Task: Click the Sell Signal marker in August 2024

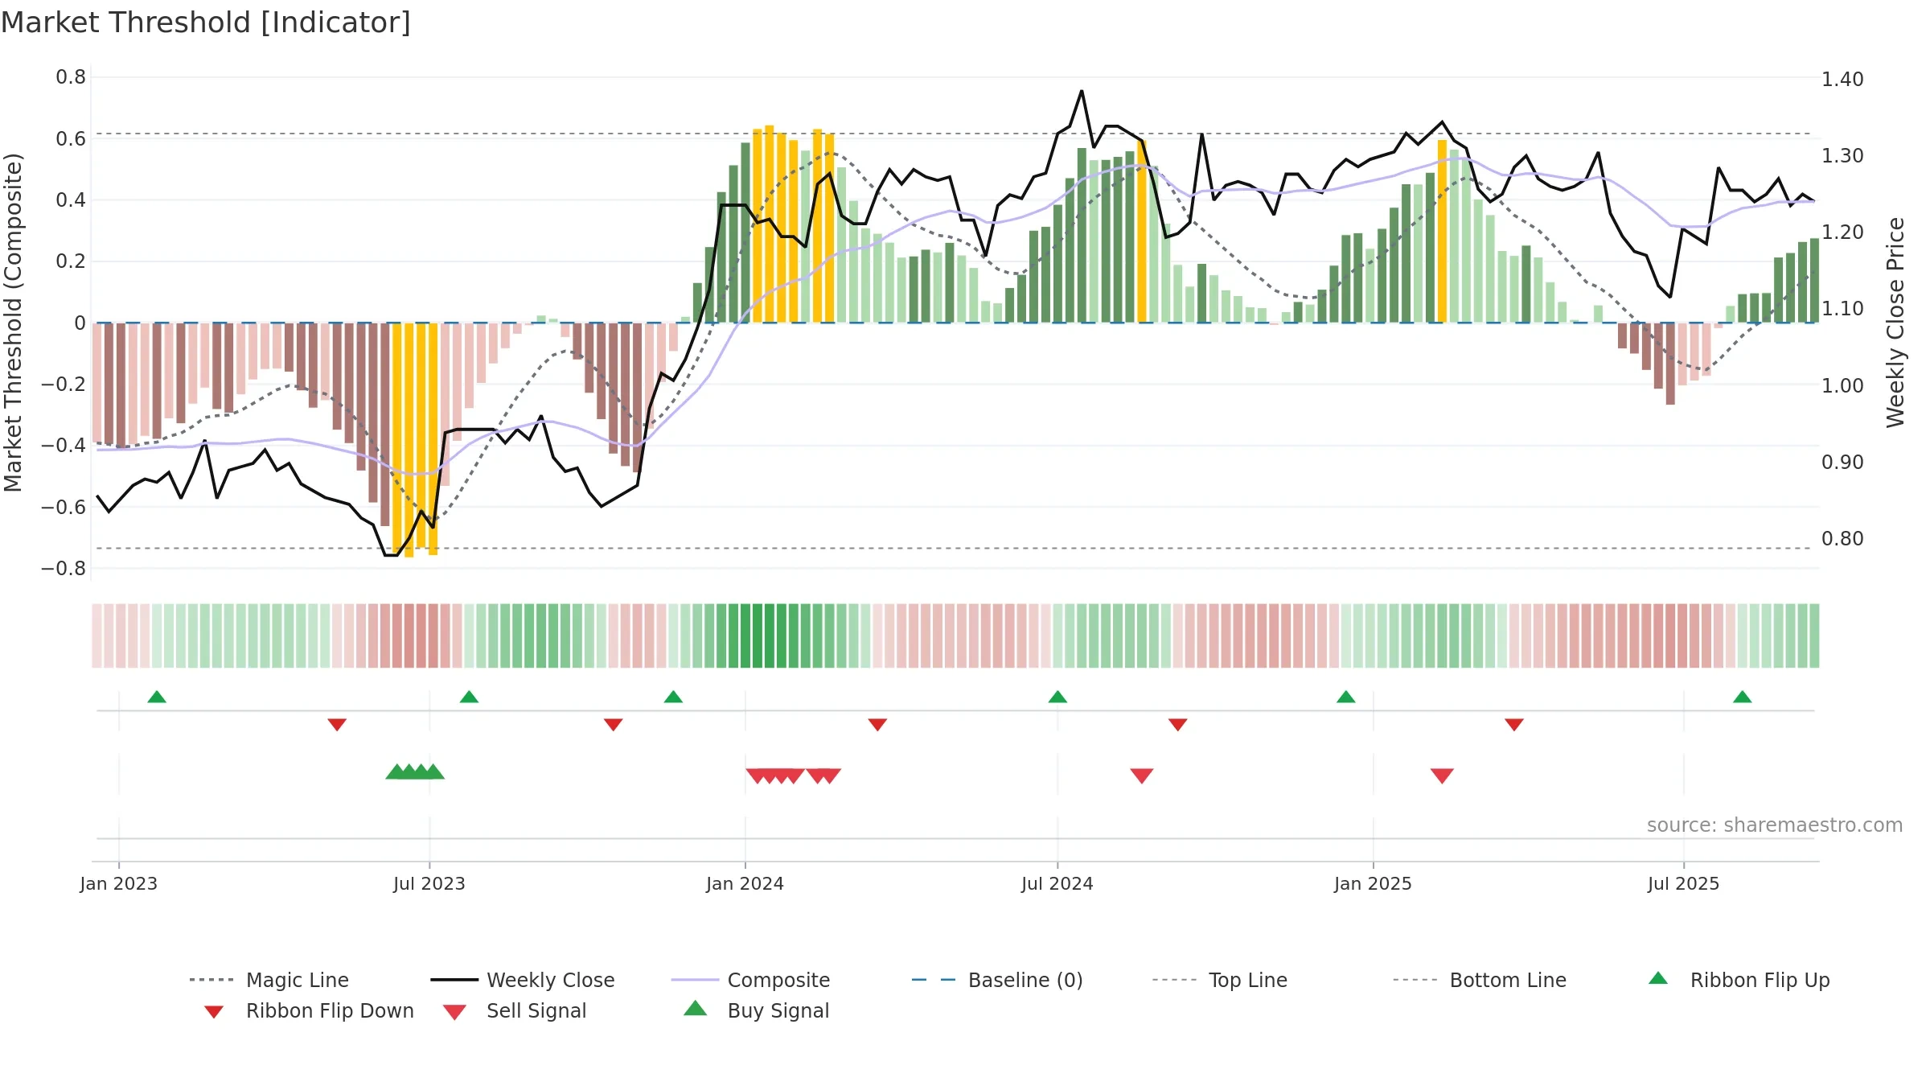Action: [1142, 775]
